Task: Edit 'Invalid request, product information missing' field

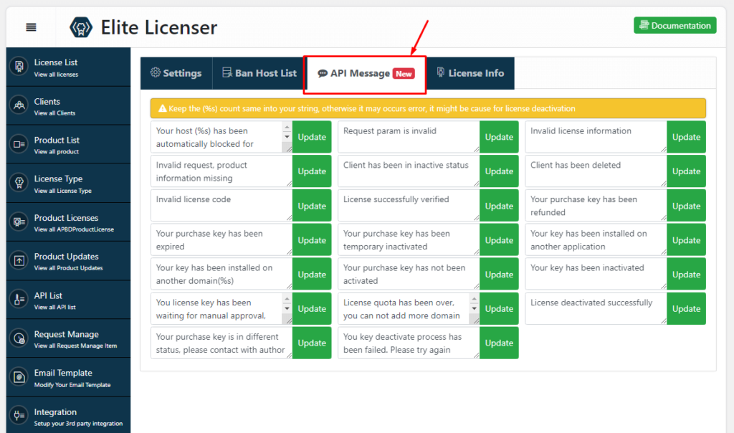Action: pyautogui.click(x=221, y=171)
